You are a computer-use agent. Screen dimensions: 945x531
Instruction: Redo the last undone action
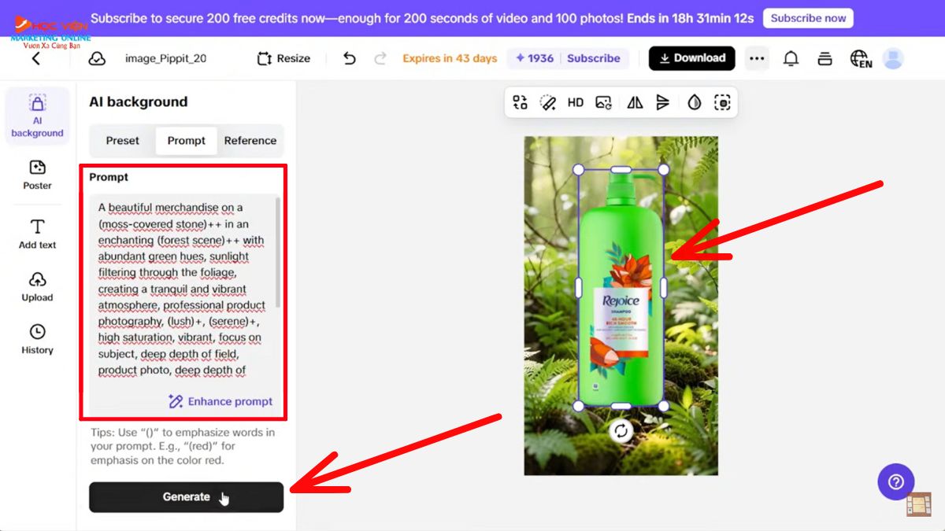[380, 58]
